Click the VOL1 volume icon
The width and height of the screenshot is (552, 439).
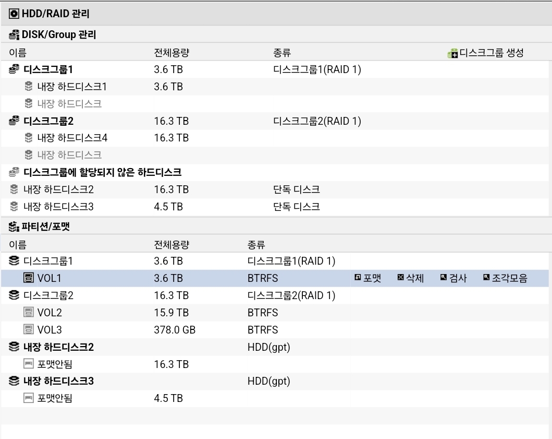pos(29,278)
